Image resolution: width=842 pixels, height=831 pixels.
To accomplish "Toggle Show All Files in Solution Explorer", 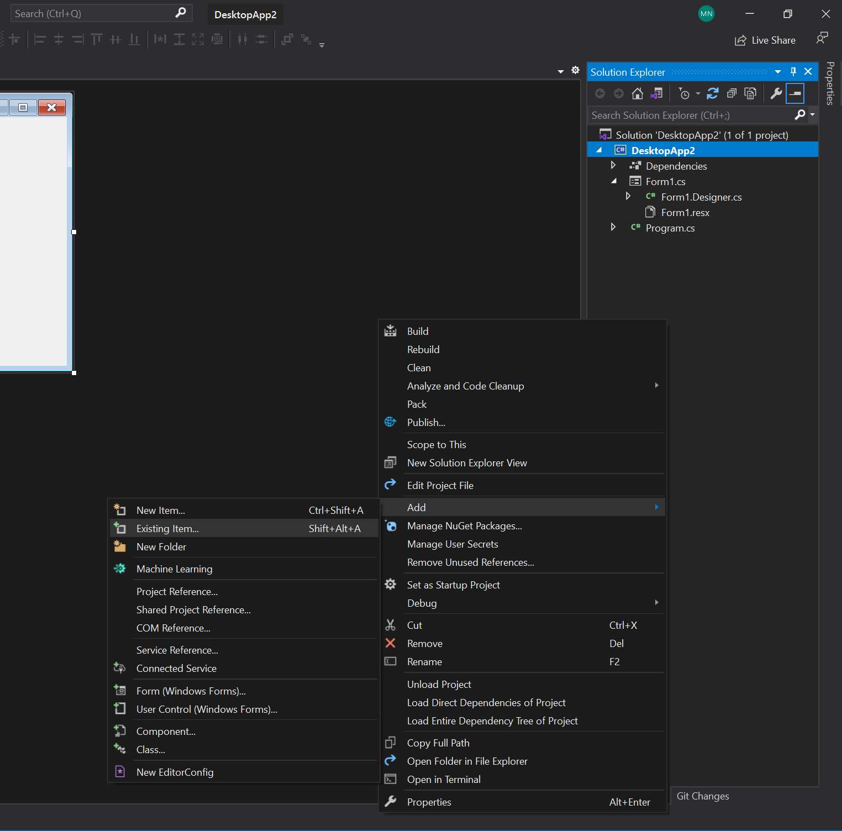I will [x=750, y=93].
